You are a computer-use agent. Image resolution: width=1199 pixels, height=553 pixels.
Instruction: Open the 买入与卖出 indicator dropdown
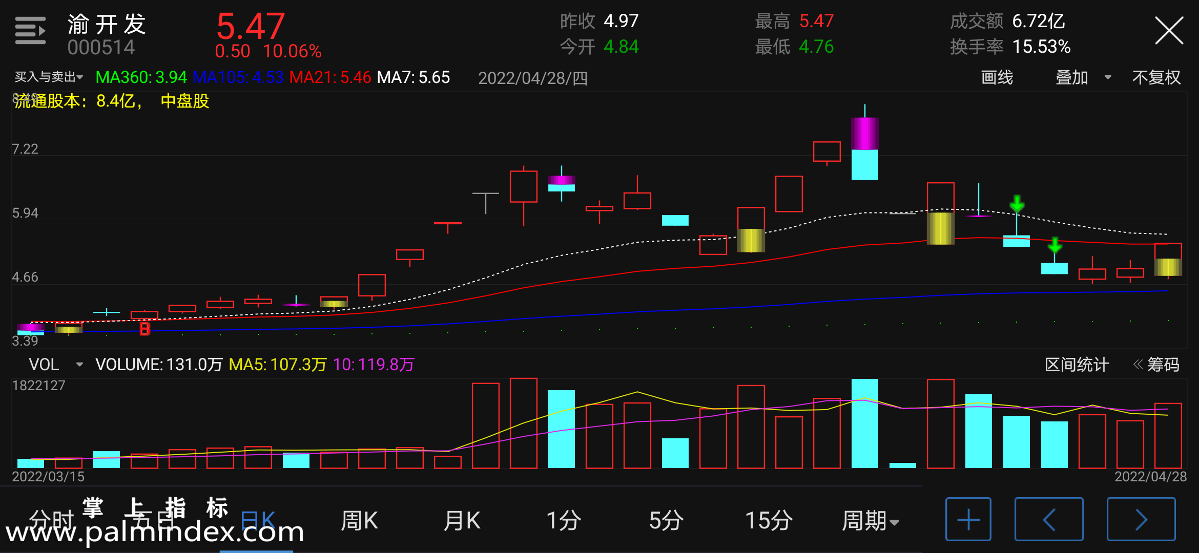(49, 77)
